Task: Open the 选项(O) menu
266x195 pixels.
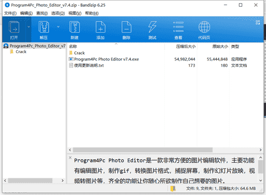Action: (58, 14)
